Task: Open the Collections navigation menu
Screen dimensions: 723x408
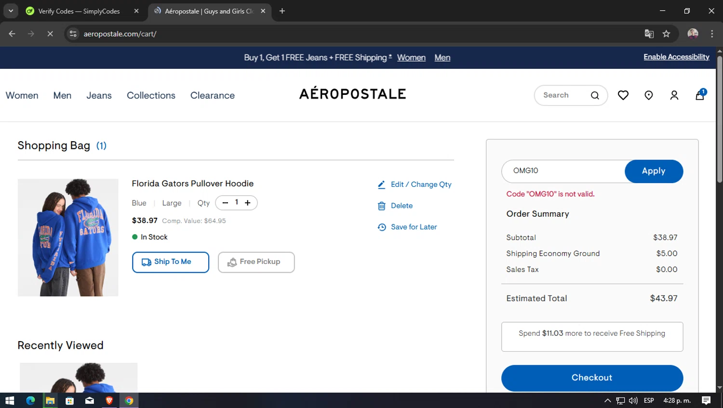Action: pos(151,95)
